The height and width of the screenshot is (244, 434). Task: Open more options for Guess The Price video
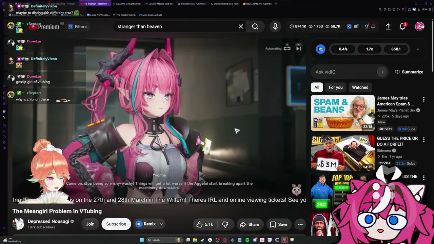tap(423, 139)
